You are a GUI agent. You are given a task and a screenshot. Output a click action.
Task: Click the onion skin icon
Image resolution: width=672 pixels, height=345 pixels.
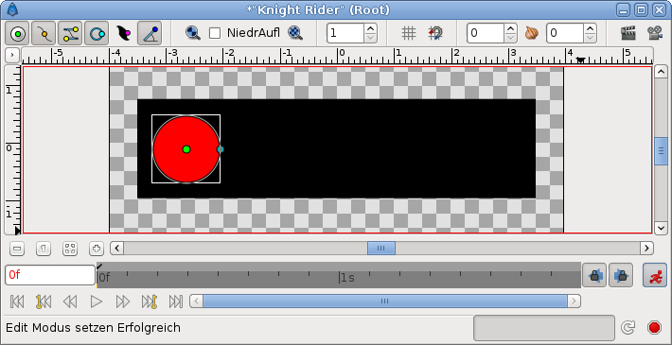coord(531,33)
